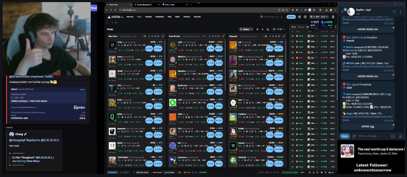Select preset P2 in Migrated column

pyautogui.click(x=276, y=36)
